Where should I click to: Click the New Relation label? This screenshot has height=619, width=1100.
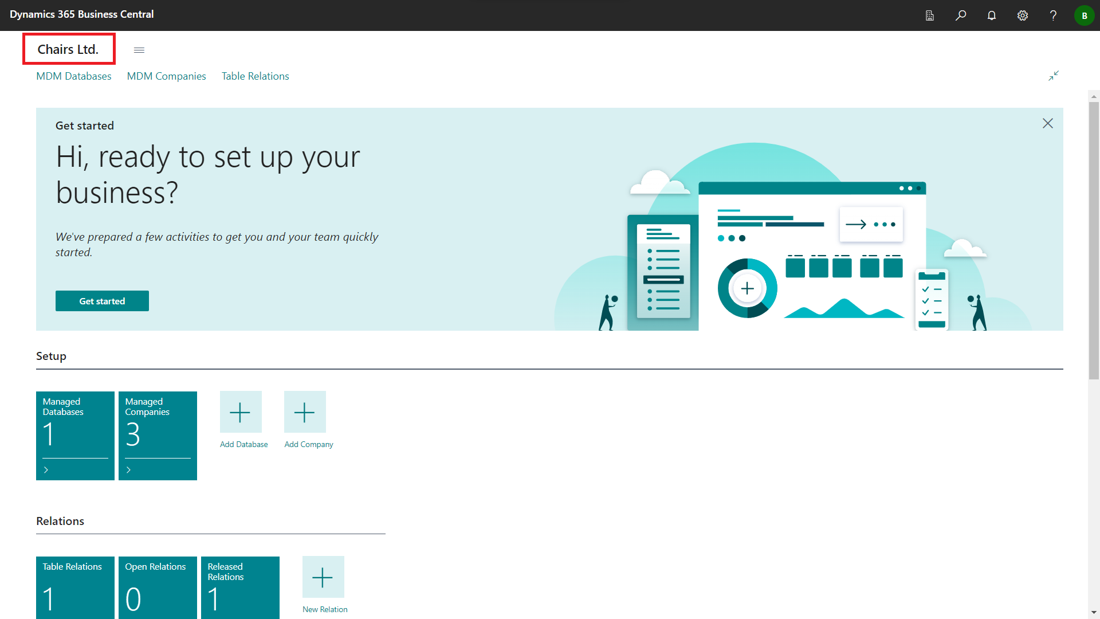point(325,609)
